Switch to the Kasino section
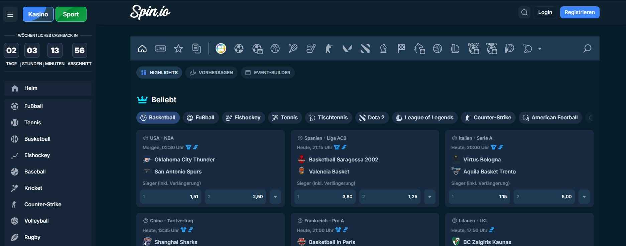This screenshot has width=626, height=246. click(x=38, y=14)
